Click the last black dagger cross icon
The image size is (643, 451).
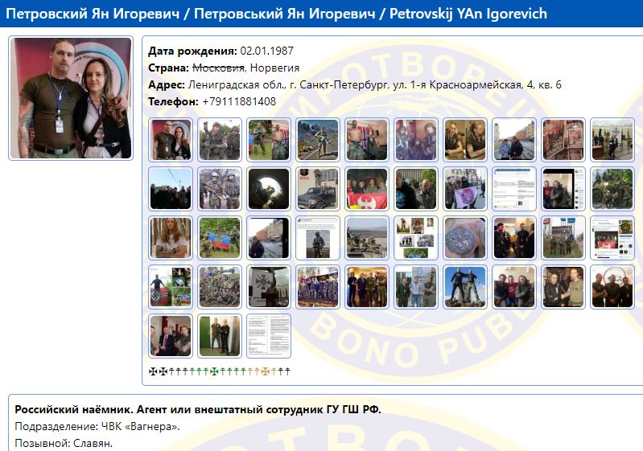287,371
